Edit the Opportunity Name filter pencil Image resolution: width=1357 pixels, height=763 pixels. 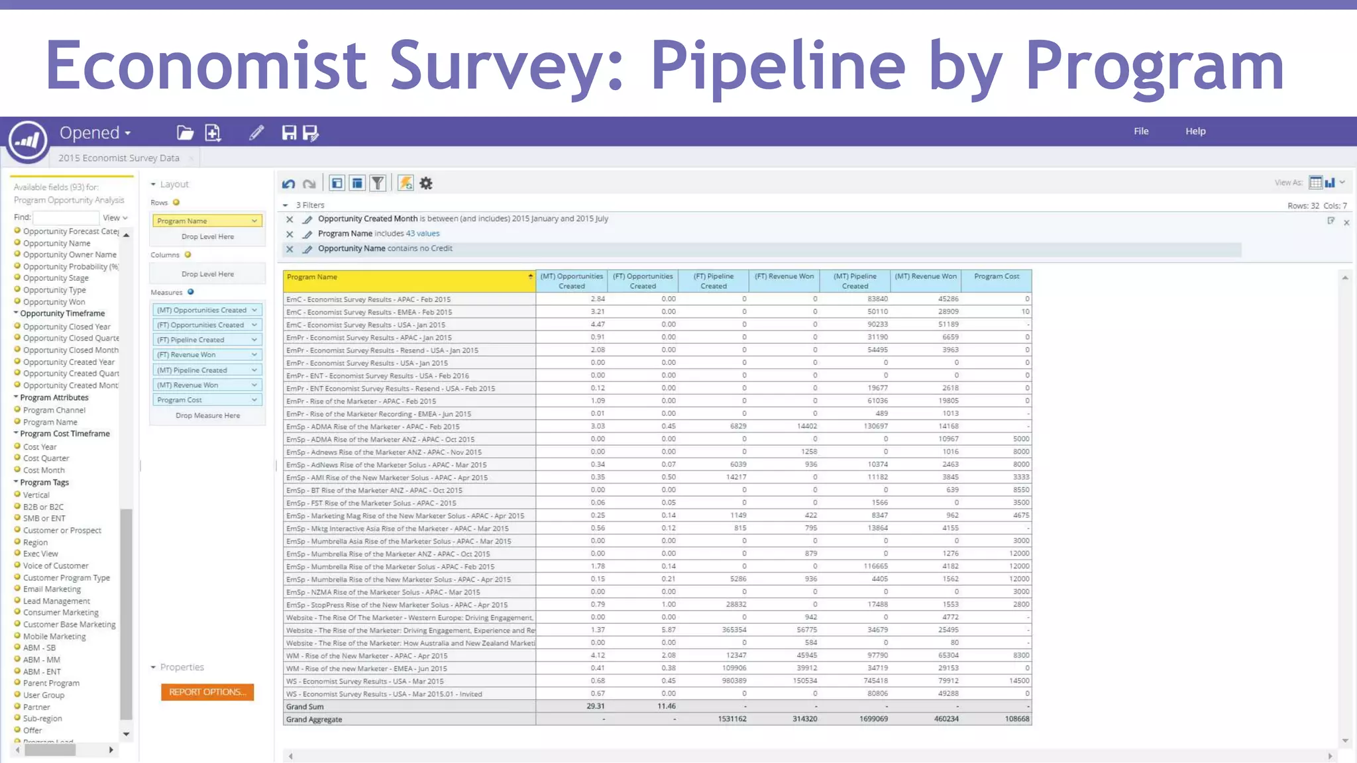[x=307, y=249]
